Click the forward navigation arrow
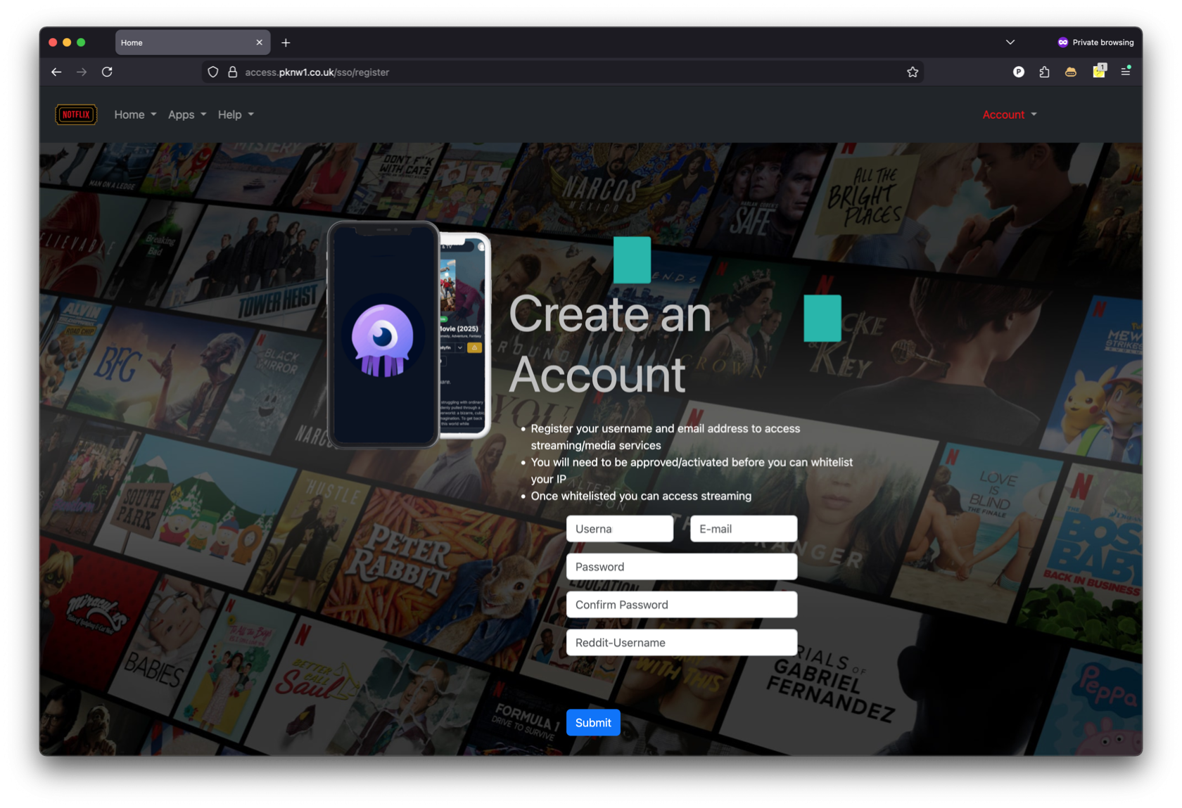Image resolution: width=1182 pixels, height=808 pixels. click(82, 72)
